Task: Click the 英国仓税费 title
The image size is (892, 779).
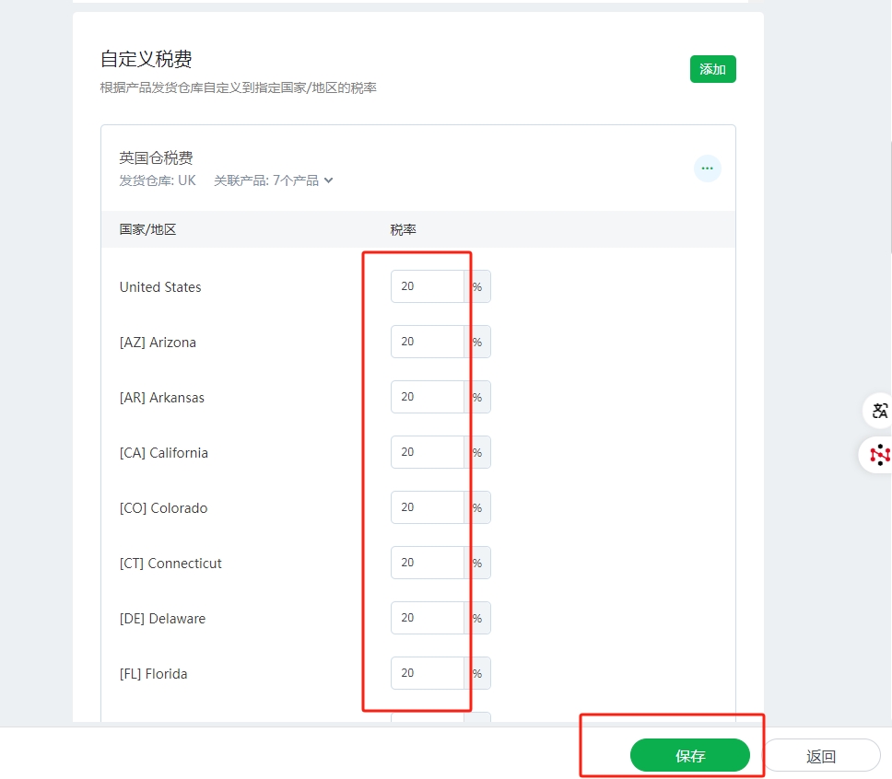Action: click(x=156, y=157)
